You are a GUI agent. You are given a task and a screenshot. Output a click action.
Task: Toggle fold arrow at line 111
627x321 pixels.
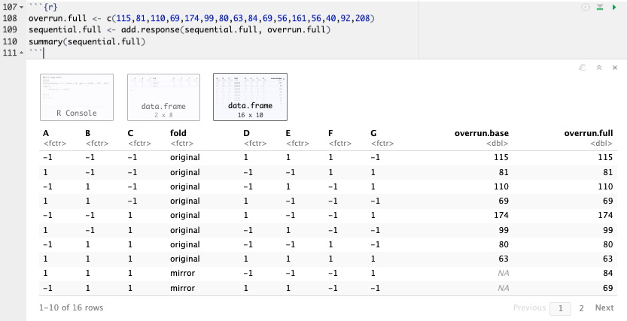coord(22,53)
